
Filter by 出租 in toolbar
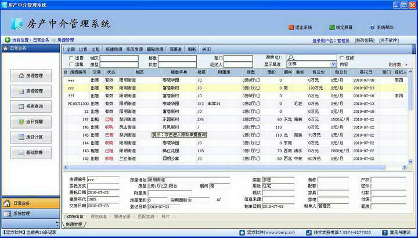(x=95, y=49)
